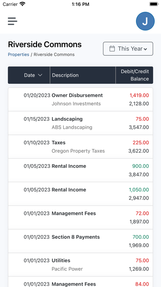Image resolution: width=161 pixels, height=287 pixels.
Task: Open the Owner Disbursement transaction row
Action: pos(80,99)
